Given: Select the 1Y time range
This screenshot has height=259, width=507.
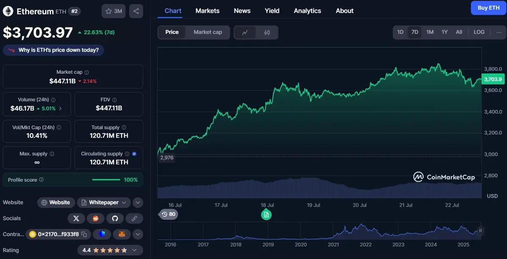Looking at the screenshot, I should (x=444, y=32).
